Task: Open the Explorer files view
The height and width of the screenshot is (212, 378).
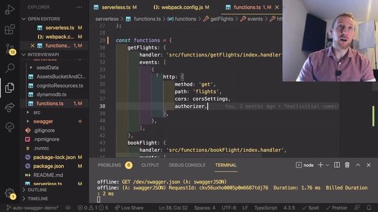Action: point(9,88)
